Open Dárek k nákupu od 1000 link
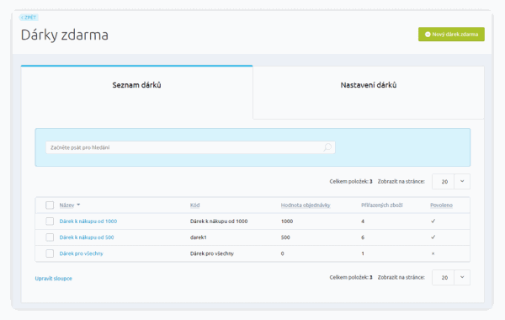 pyautogui.click(x=88, y=221)
